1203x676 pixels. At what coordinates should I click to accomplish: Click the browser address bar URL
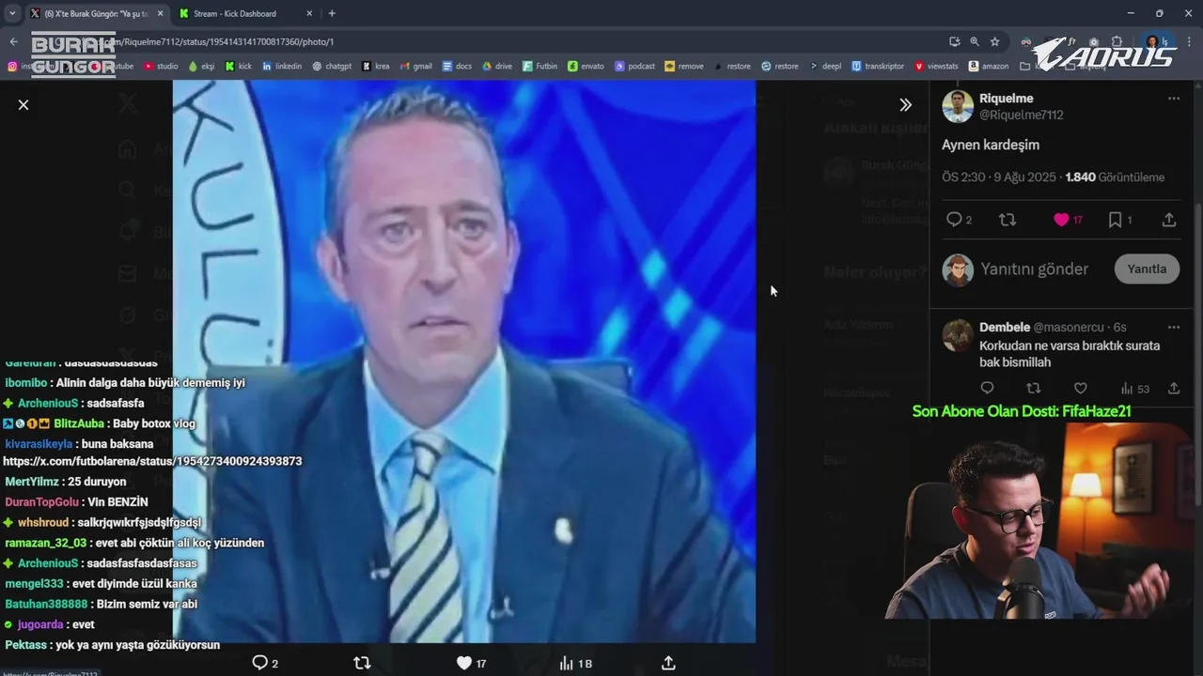tap(216, 41)
